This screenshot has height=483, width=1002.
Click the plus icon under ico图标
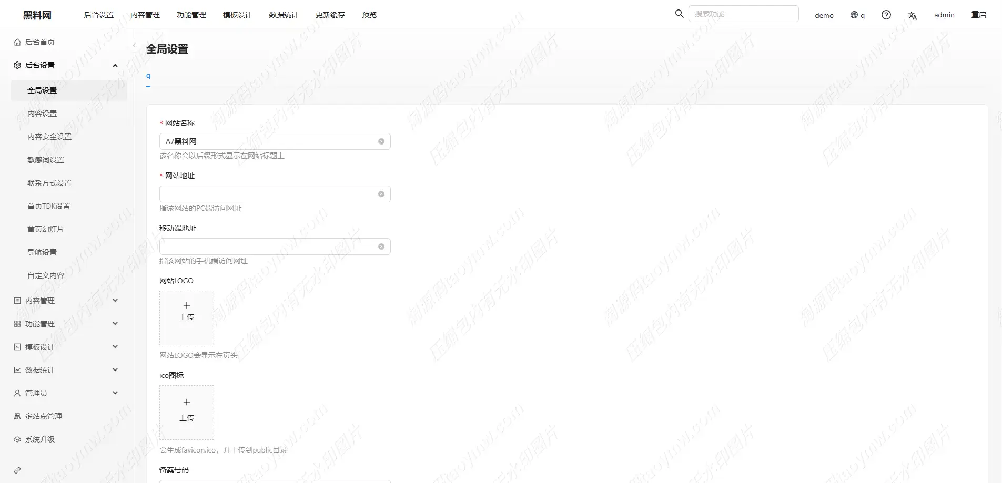click(187, 402)
